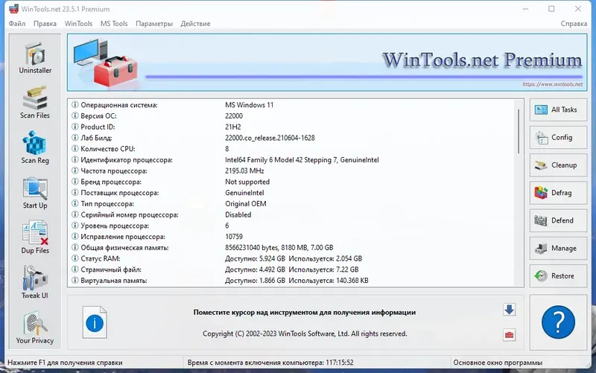Click the WinTools.net title bar app icon
Screen dimensions: 596x373
click(13, 9)
